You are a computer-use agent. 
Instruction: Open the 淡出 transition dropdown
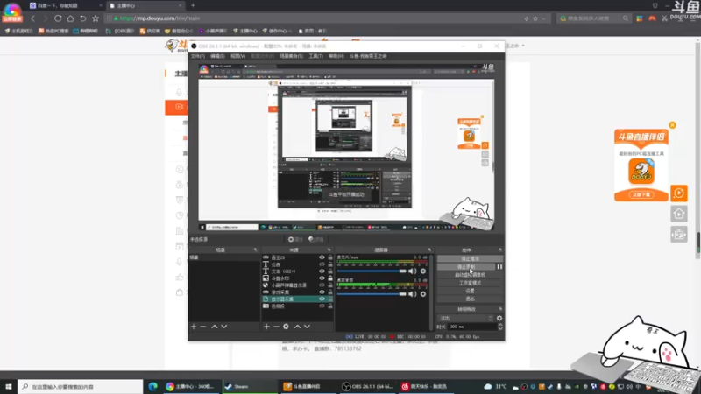point(465,318)
